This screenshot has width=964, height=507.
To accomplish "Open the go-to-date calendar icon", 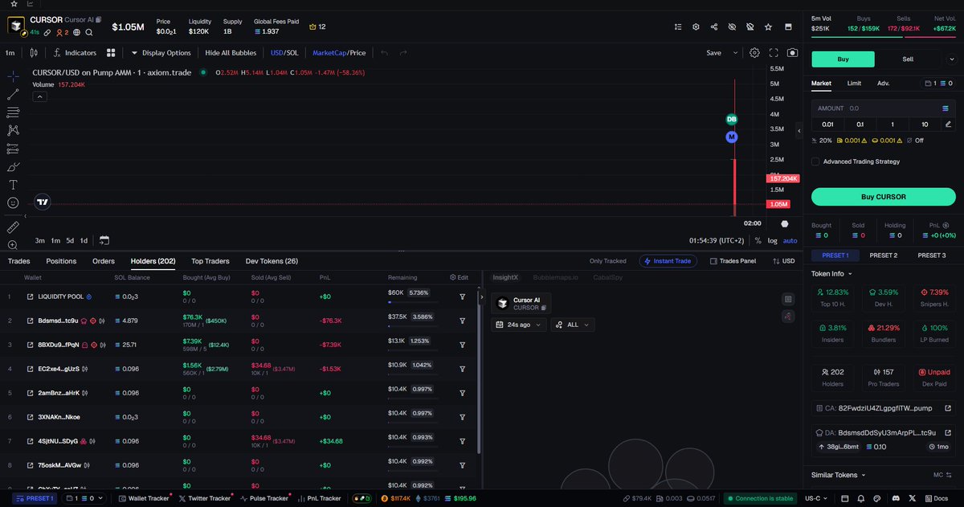I will (x=104, y=240).
